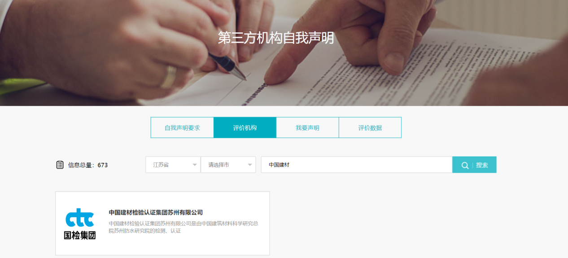Click the arrow on the 江苏省 selector
This screenshot has width=568, height=258.
click(x=195, y=165)
